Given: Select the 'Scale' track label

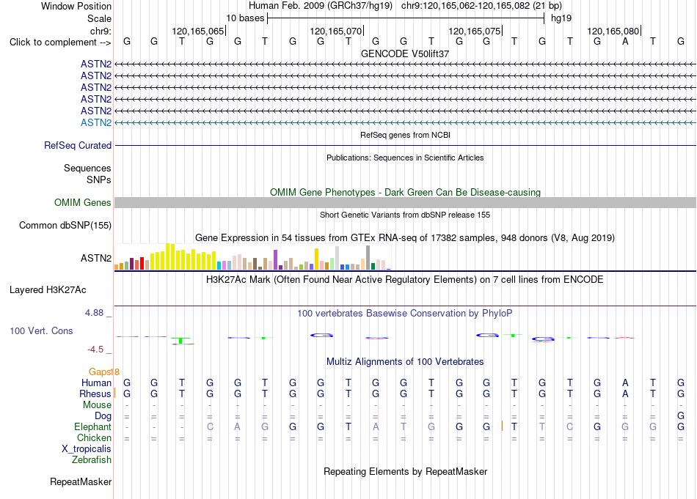Looking at the screenshot, I should [99, 18].
